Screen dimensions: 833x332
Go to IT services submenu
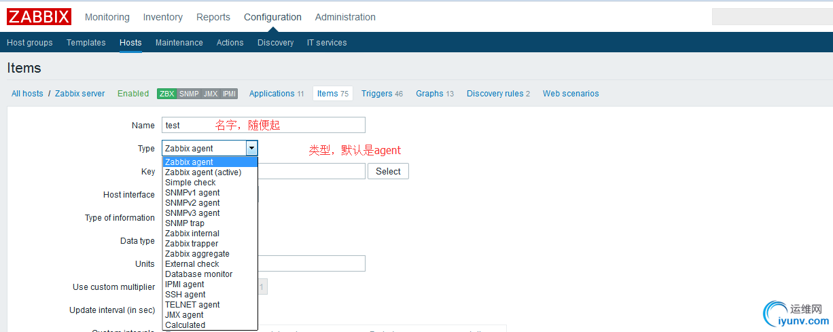[x=327, y=42]
